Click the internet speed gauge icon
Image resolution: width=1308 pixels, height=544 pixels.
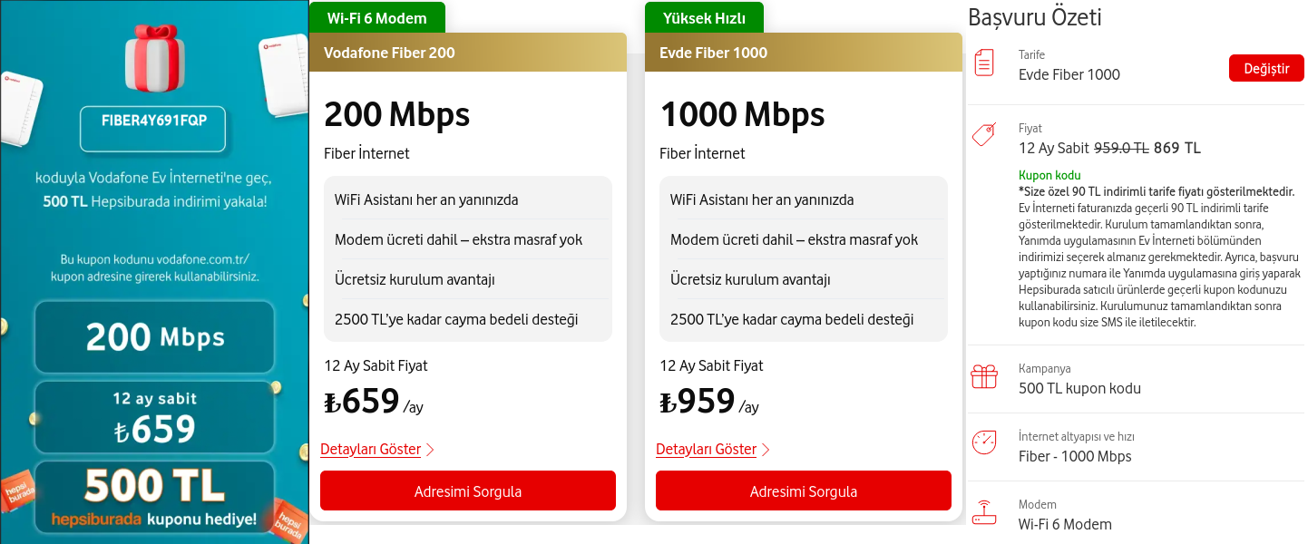click(983, 442)
